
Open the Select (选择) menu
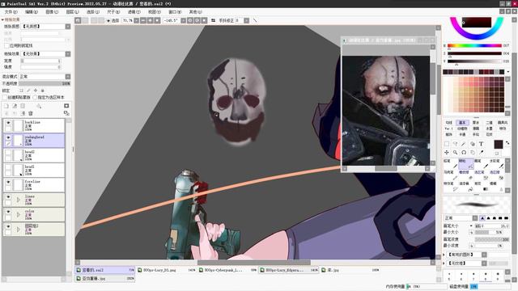(x=93, y=12)
